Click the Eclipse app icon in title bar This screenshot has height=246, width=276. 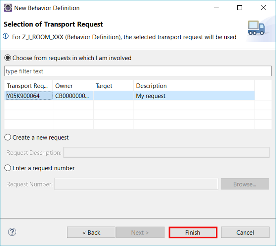pos(8,8)
